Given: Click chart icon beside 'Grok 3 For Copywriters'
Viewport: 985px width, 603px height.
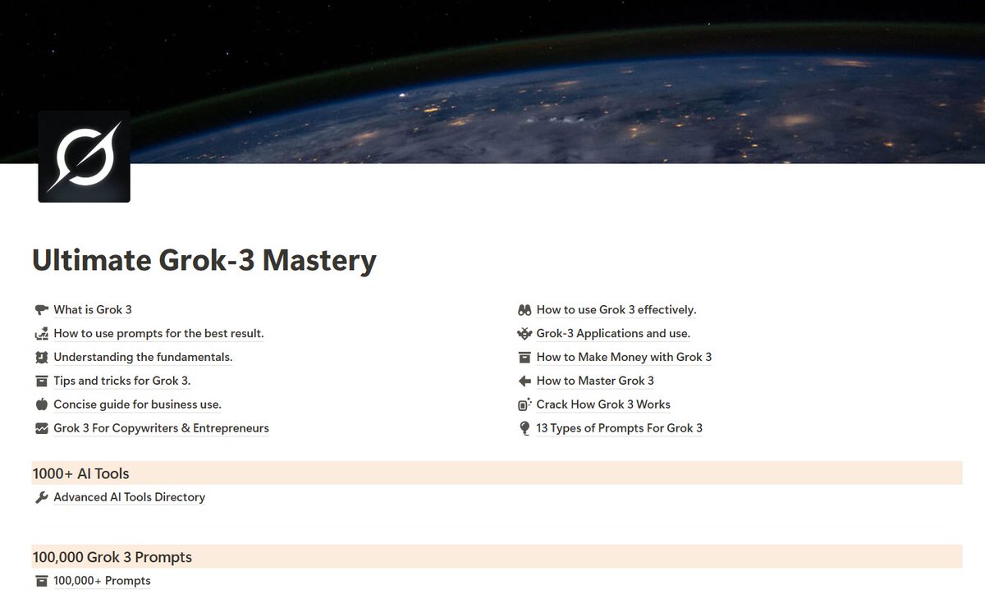Looking at the screenshot, I should [x=42, y=428].
